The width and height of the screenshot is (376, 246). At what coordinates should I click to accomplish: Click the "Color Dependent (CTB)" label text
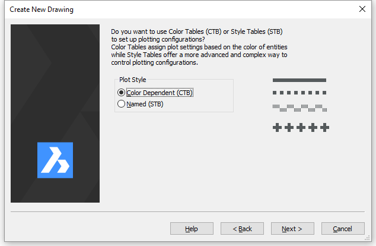coord(160,93)
